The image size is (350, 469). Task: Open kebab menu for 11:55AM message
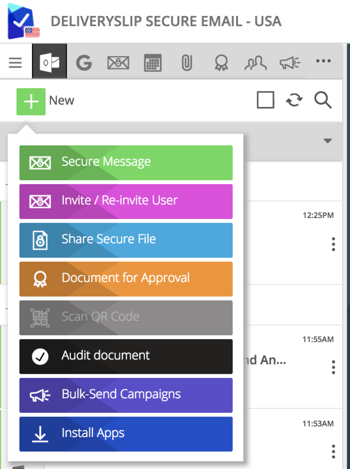(333, 367)
